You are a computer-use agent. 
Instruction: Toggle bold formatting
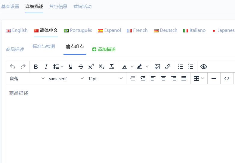[36, 67]
